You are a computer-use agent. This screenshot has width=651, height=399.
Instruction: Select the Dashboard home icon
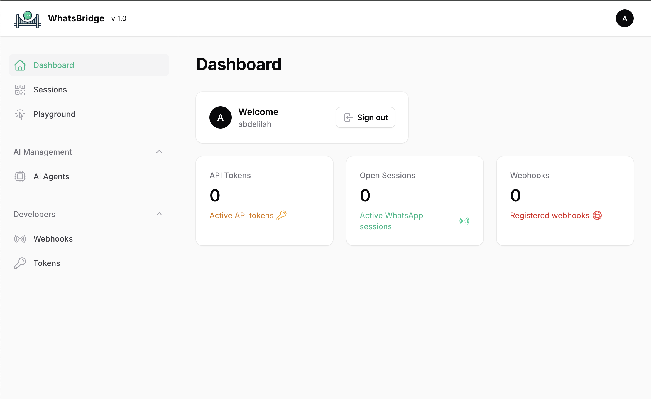click(20, 65)
